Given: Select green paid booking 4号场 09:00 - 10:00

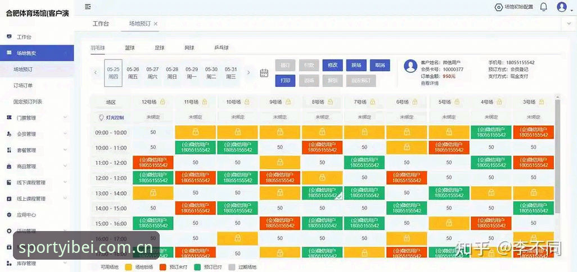Looking at the screenshot, I should pos(491,132).
